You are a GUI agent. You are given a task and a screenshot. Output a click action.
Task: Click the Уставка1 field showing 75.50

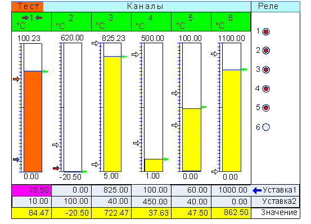click(31, 190)
